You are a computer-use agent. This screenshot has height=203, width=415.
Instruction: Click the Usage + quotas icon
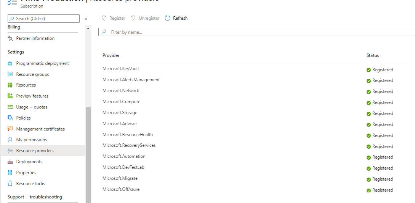click(10, 107)
